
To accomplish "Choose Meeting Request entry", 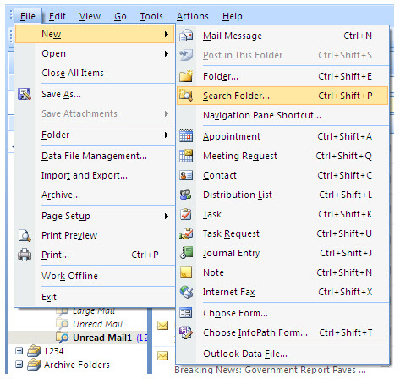I will (x=282, y=156).
